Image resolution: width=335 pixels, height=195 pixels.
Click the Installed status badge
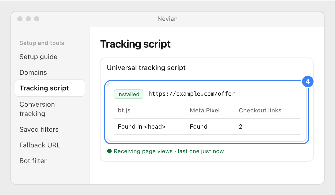point(128,94)
